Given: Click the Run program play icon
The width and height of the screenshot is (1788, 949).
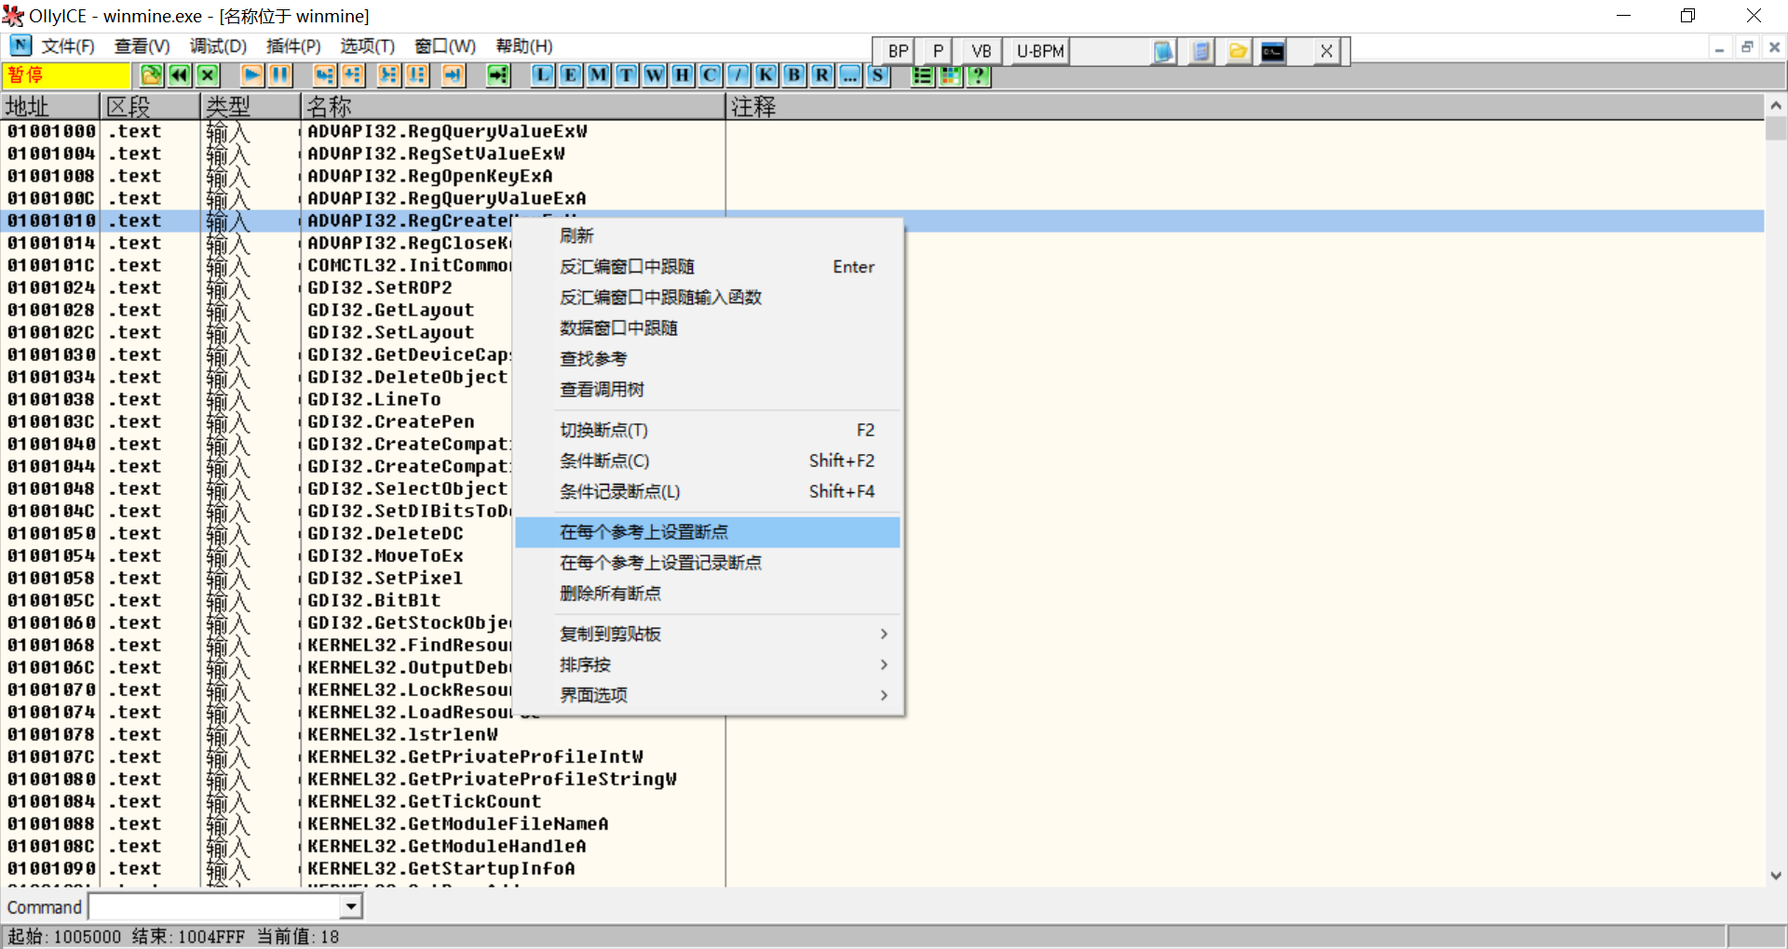Looking at the screenshot, I should pos(251,75).
